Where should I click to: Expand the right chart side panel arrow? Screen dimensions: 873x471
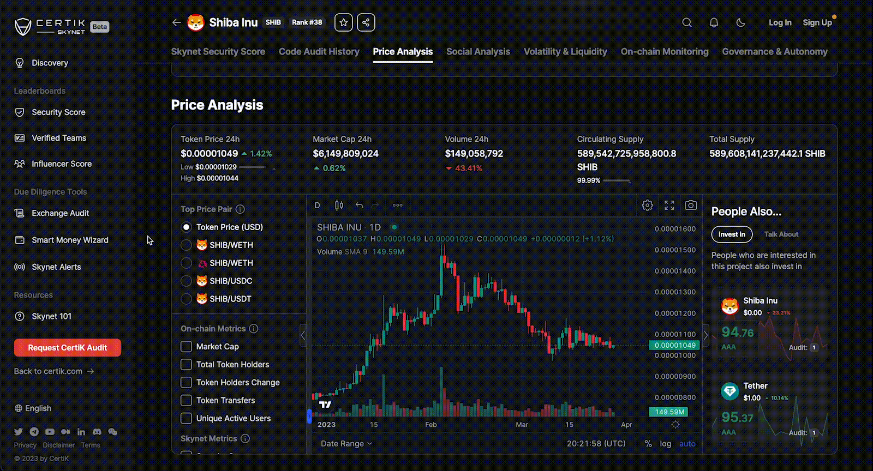pos(706,335)
